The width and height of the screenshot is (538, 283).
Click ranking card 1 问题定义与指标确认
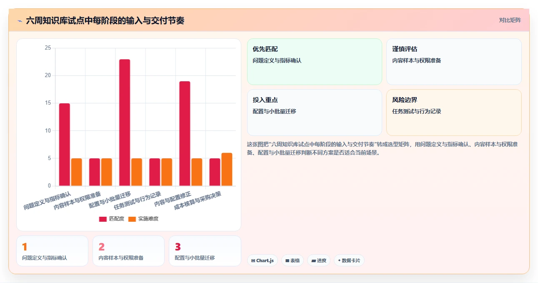coord(52,251)
